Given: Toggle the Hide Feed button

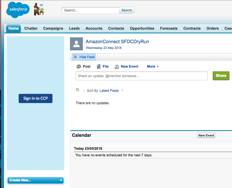Looking at the screenshot, I should point(84,57).
